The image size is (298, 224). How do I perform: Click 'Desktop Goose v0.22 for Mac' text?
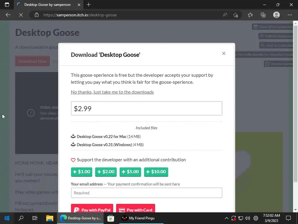[102, 136]
